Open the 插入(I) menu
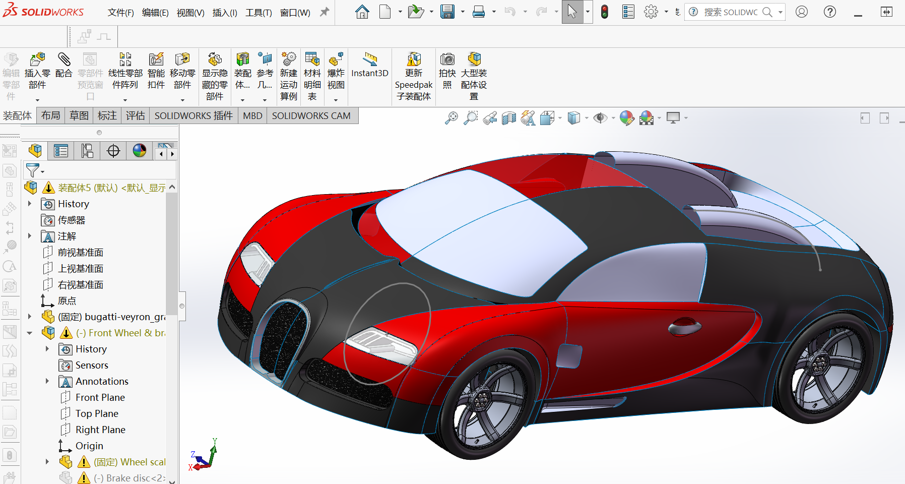The width and height of the screenshot is (905, 484). 225,13
